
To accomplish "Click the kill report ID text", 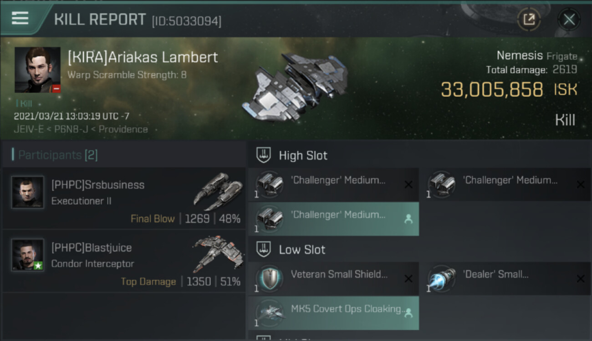I will [187, 21].
